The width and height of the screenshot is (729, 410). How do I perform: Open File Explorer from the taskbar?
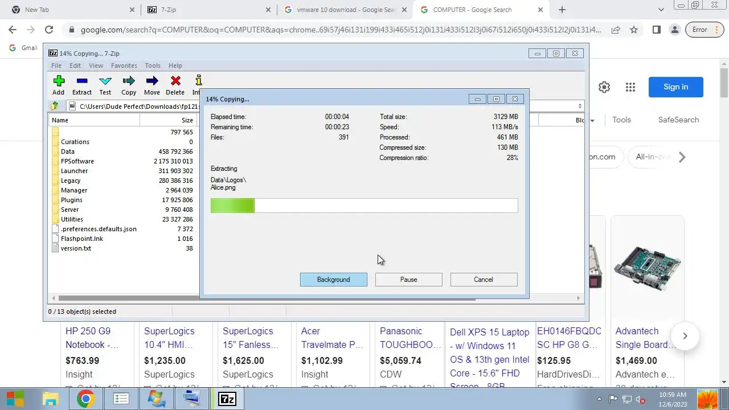[51, 399]
